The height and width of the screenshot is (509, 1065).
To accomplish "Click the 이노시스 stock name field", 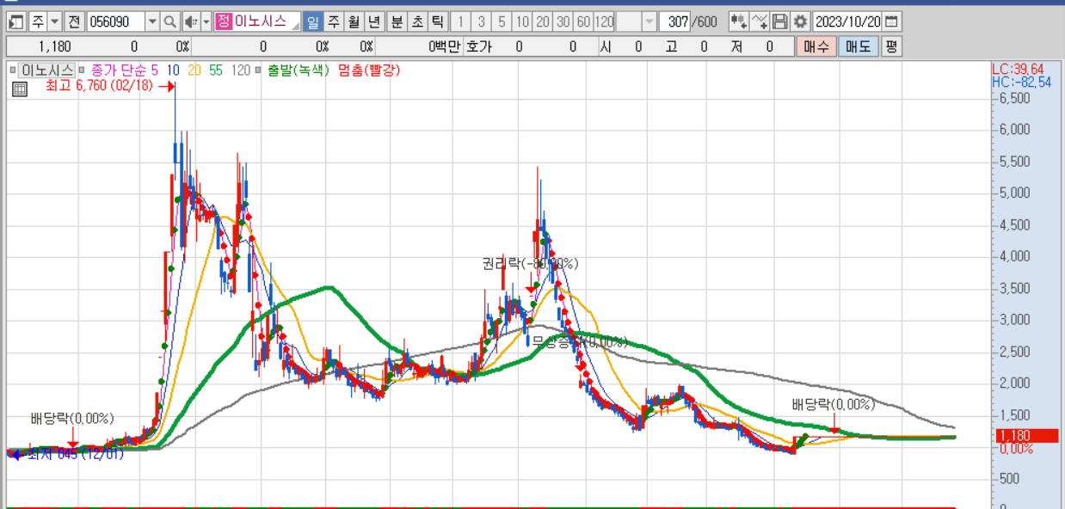I will click(262, 21).
